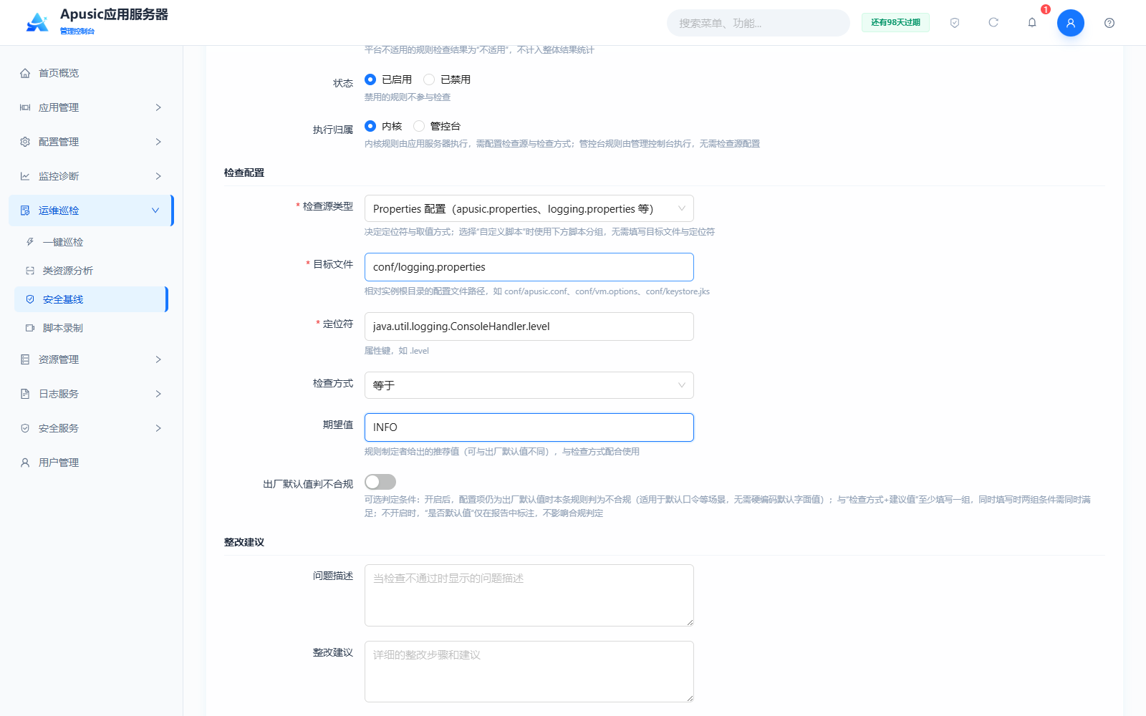The height and width of the screenshot is (716, 1146).
Task: Expand the 安全服务 menu chevron
Action: coord(158,428)
